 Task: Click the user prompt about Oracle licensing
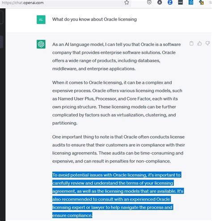coord(94,19)
